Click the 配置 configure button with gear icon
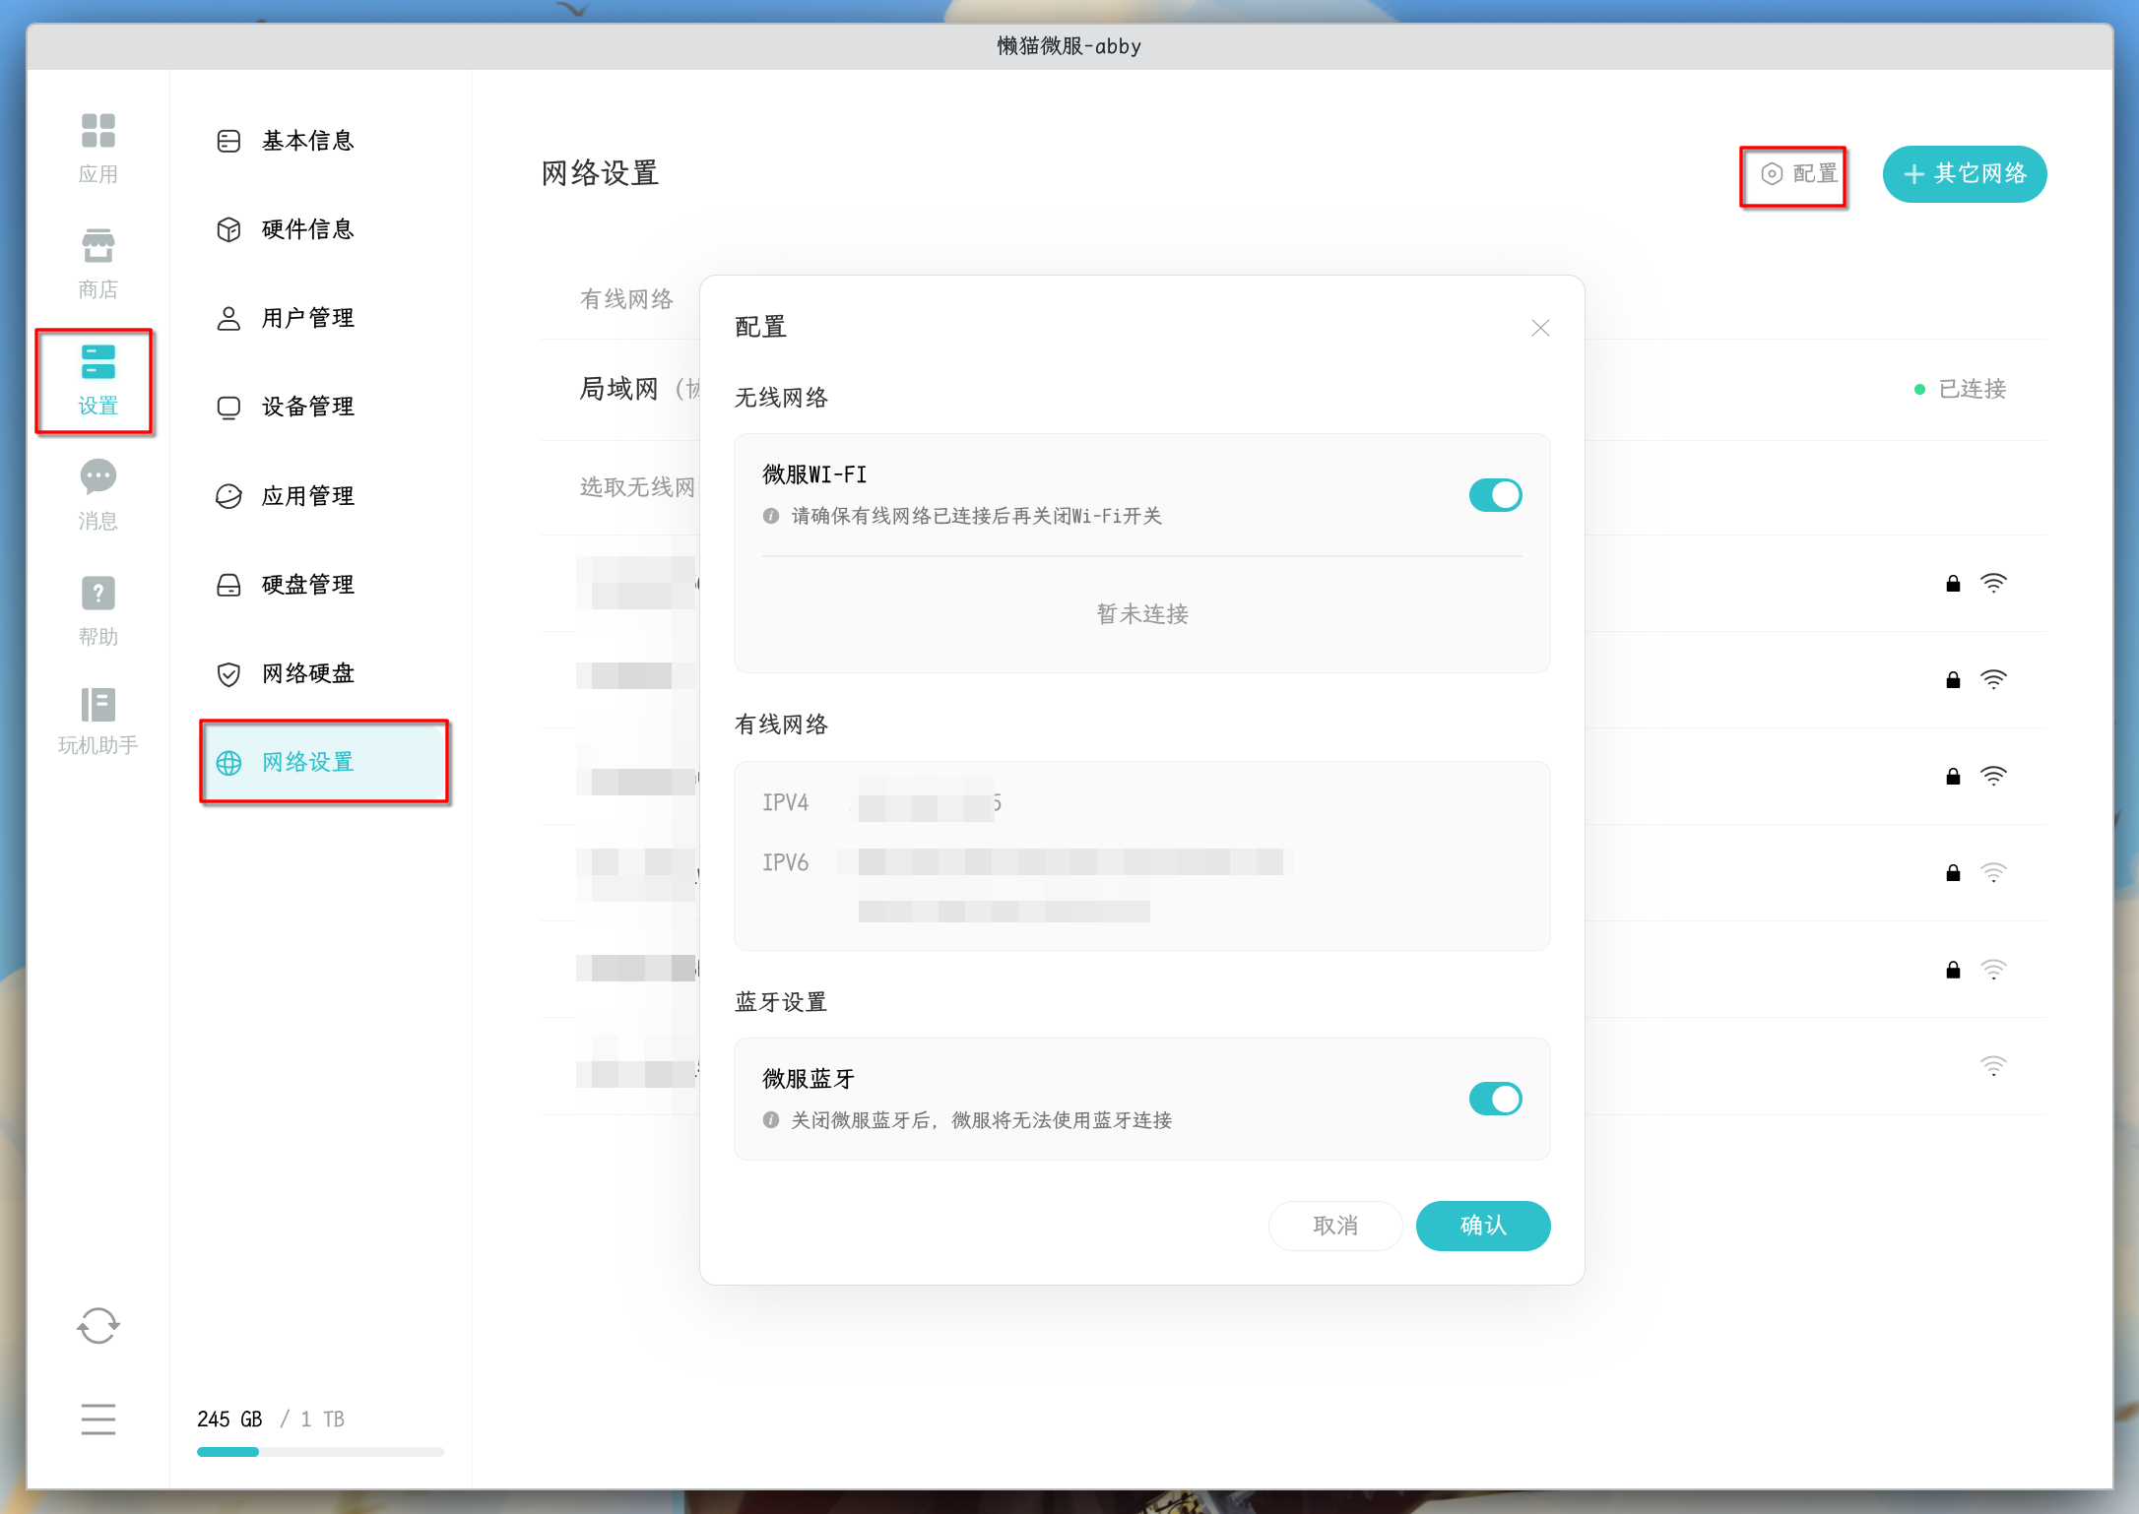 click(x=1798, y=174)
